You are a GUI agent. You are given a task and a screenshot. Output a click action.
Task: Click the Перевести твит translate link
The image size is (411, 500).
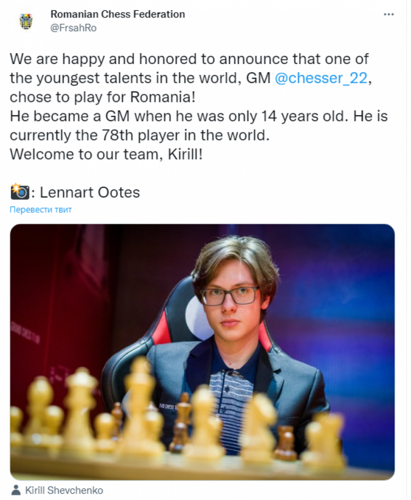point(41,210)
